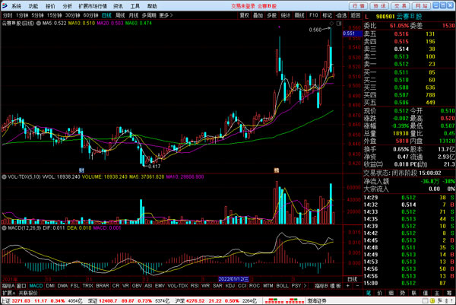Click the MACD indicator settings icon

(4, 228)
